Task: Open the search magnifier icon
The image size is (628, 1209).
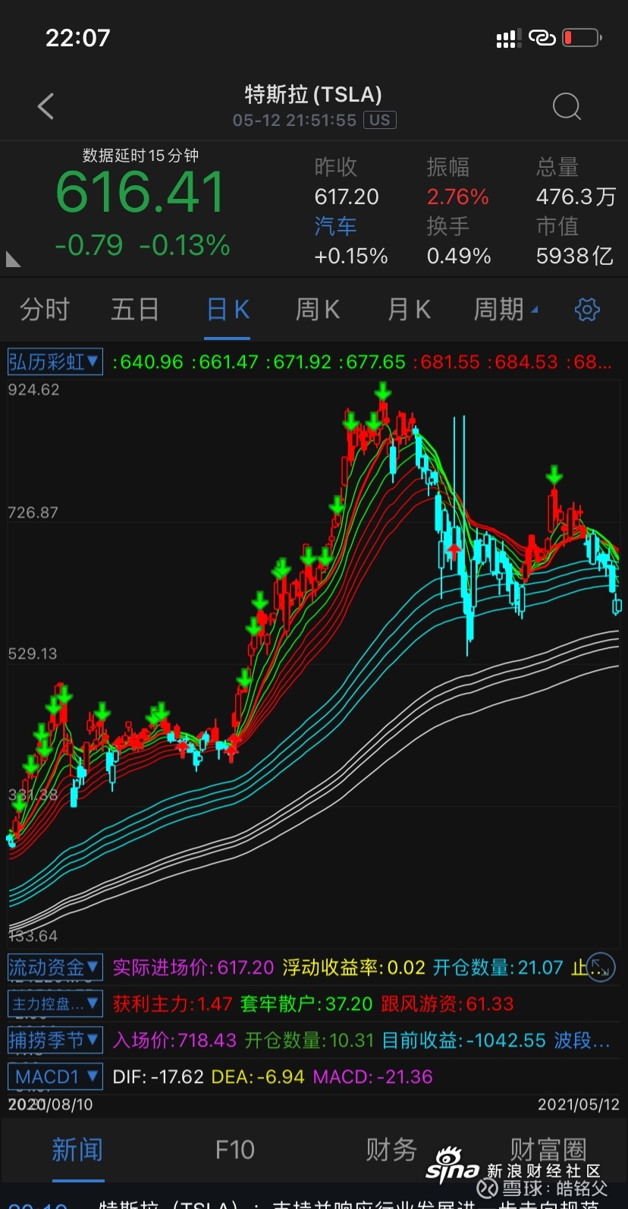Action: pyautogui.click(x=567, y=107)
